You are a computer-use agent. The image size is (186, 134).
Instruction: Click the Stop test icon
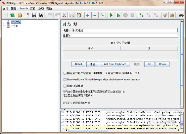(125, 15)
